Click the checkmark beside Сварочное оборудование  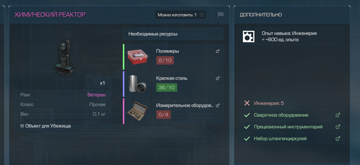coord(247,115)
